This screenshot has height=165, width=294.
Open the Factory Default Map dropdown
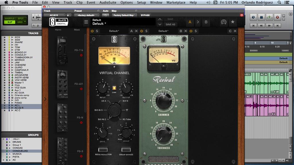click(x=124, y=15)
